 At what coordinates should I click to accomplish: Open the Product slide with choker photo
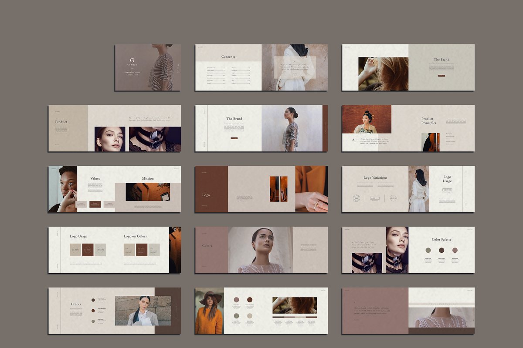pyautogui.click(x=114, y=128)
